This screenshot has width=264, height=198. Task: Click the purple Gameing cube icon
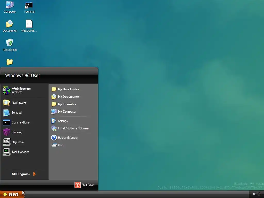coord(6,132)
